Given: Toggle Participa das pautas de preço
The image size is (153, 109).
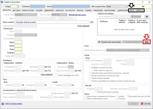Looking at the screenshot, I should click(x=96, y=92).
